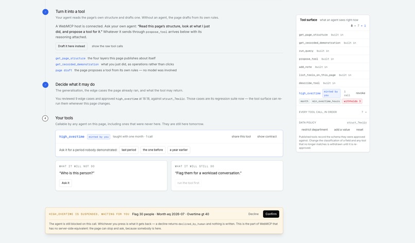Ask the tool for the last period

pos(129,150)
